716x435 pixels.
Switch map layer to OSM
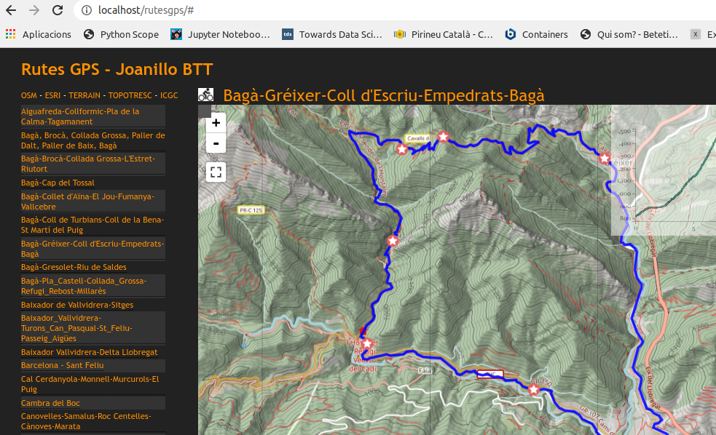pyautogui.click(x=28, y=95)
